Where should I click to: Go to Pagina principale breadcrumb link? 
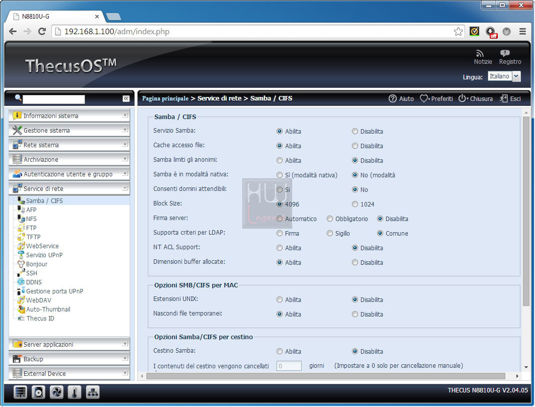coord(165,98)
